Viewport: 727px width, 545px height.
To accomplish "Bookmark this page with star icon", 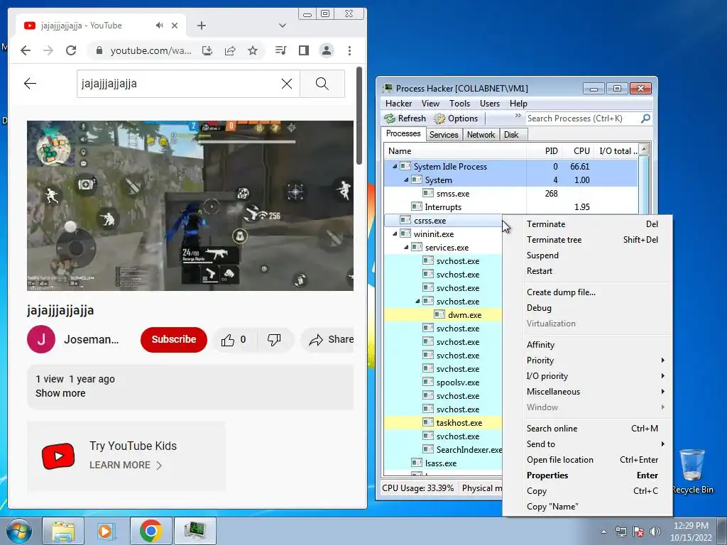I will point(253,50).
